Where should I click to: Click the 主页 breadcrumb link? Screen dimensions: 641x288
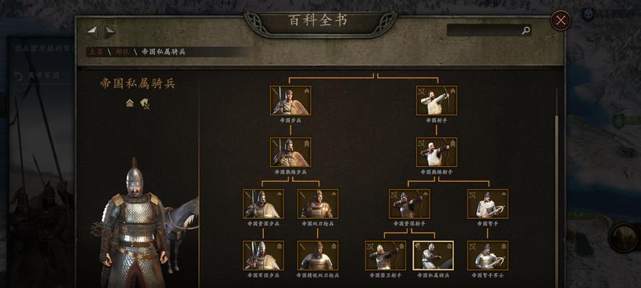click(96, 52)
